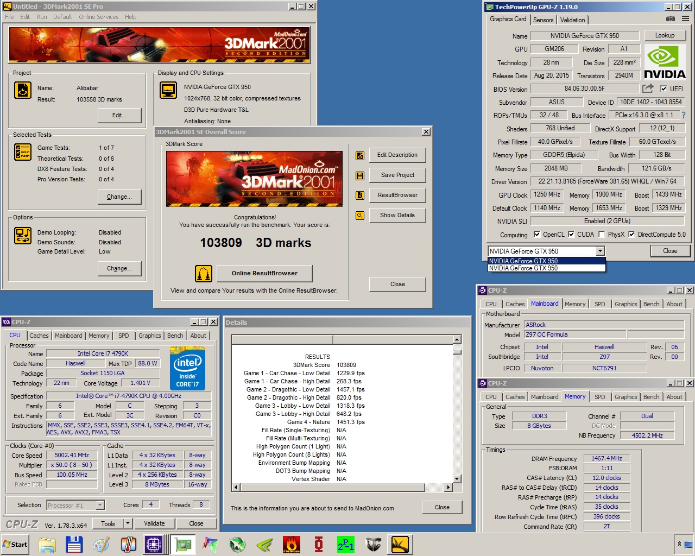The image size is (695, 556).
Task: Click the GPU-Z screenshot camera icon
Action: tap(671, 19)
